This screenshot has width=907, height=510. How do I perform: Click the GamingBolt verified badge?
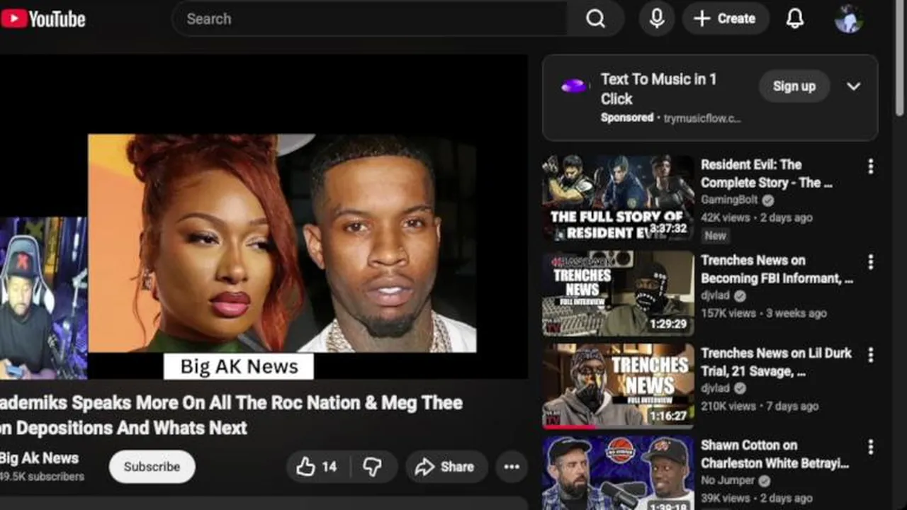pyautogui.click(x=767, y=200)
